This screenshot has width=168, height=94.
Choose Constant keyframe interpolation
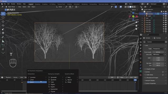(37, 77)
